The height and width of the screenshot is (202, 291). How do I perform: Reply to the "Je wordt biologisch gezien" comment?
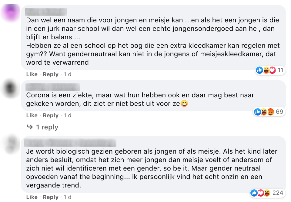51,197
